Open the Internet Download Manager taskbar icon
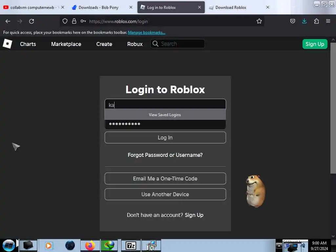 pyautogui.click(x=109, y=245)
